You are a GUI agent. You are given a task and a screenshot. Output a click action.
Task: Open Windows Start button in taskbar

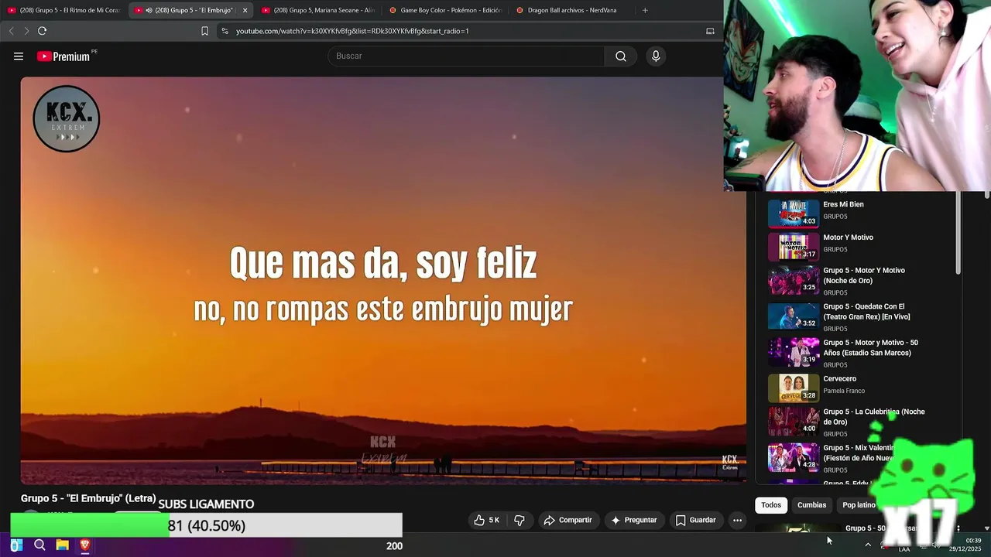tap(16, 545)
